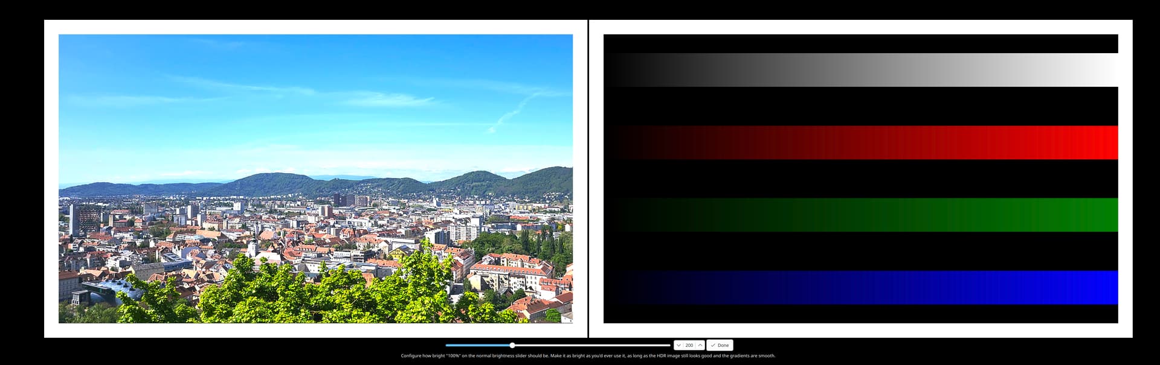Increase brightness value with the up arrow
Screen dimensions: 1160x365
coord(700,345)
